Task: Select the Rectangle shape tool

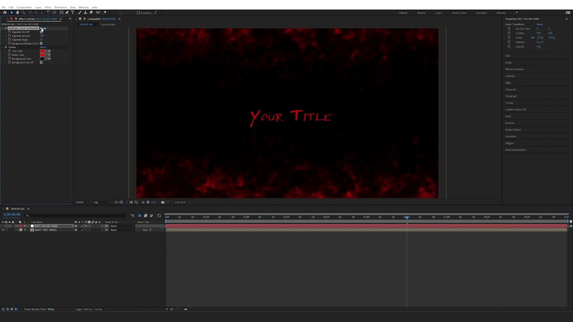Action: 61,13
